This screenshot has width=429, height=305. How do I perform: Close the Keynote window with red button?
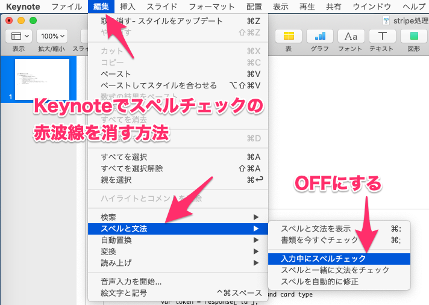pyautogui.click(x=9, y=20)
